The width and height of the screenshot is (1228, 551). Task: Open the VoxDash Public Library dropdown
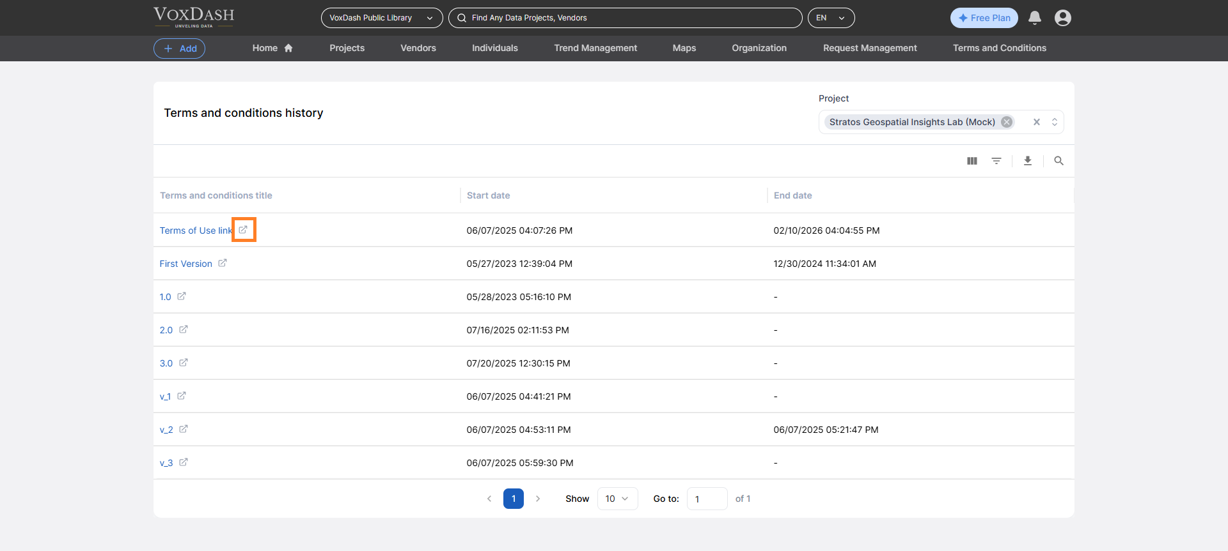tap(382, 18)
